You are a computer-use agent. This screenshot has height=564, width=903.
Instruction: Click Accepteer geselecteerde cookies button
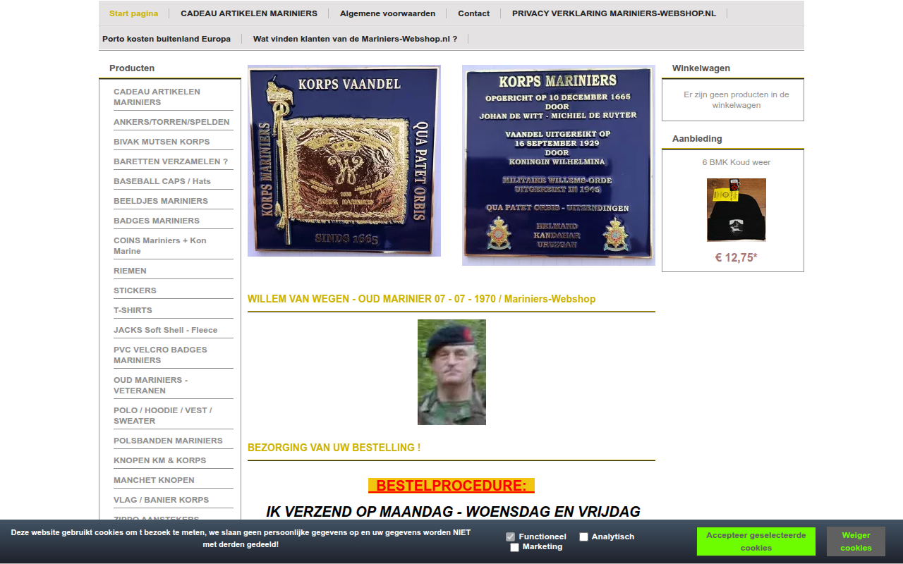pyautogui.click(x=756, y=541)
